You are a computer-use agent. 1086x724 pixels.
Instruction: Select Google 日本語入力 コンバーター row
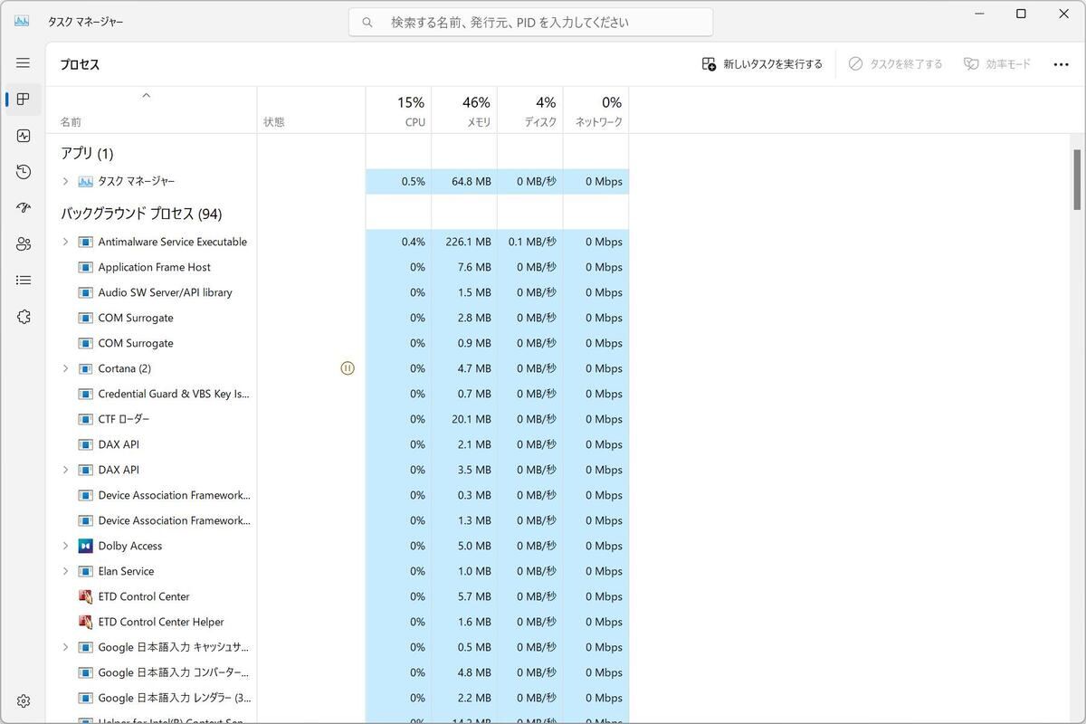point(338,672)
